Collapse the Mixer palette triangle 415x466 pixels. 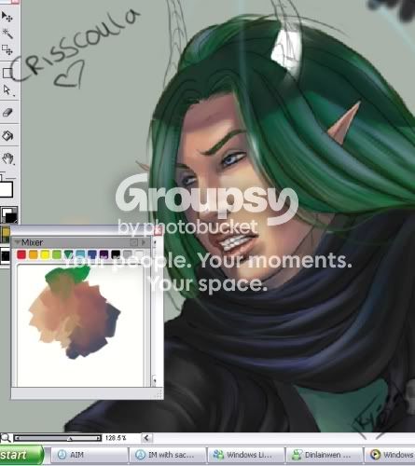point(17,242)
